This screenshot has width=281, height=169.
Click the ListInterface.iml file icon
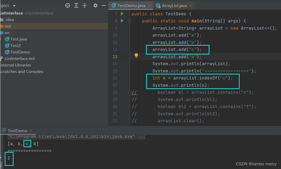pos(2,59)
